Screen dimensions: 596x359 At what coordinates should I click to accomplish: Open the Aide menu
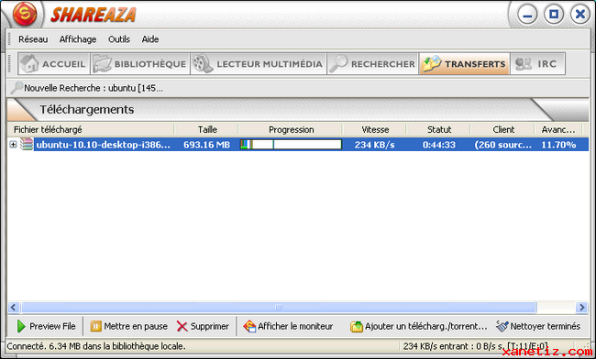tap(150, 39)
